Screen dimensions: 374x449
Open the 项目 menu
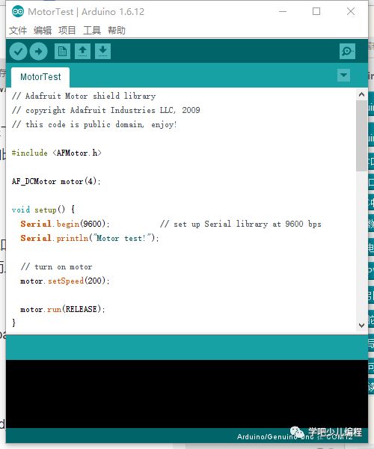pyautogui.click(x=67, y=30)
